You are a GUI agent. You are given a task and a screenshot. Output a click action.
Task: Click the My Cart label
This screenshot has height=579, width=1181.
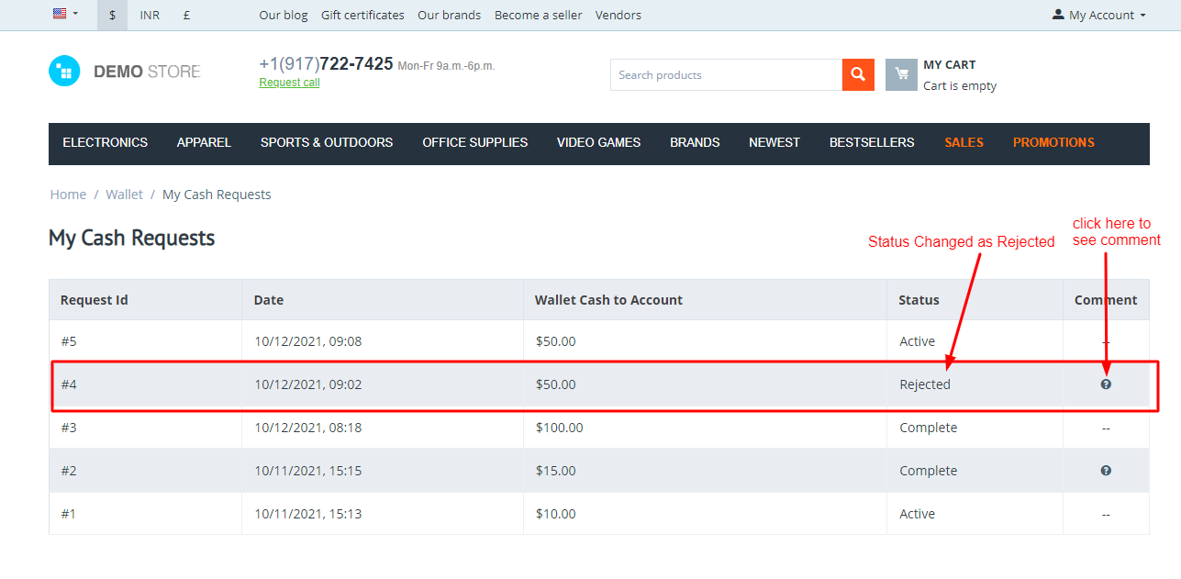tap(949, 65)
